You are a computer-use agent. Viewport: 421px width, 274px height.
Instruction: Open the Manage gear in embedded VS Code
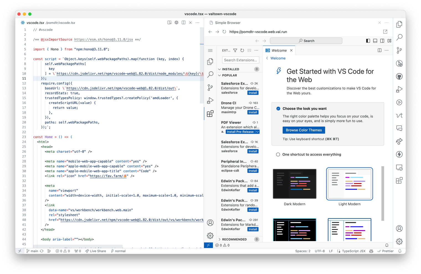tap(210, 236)
